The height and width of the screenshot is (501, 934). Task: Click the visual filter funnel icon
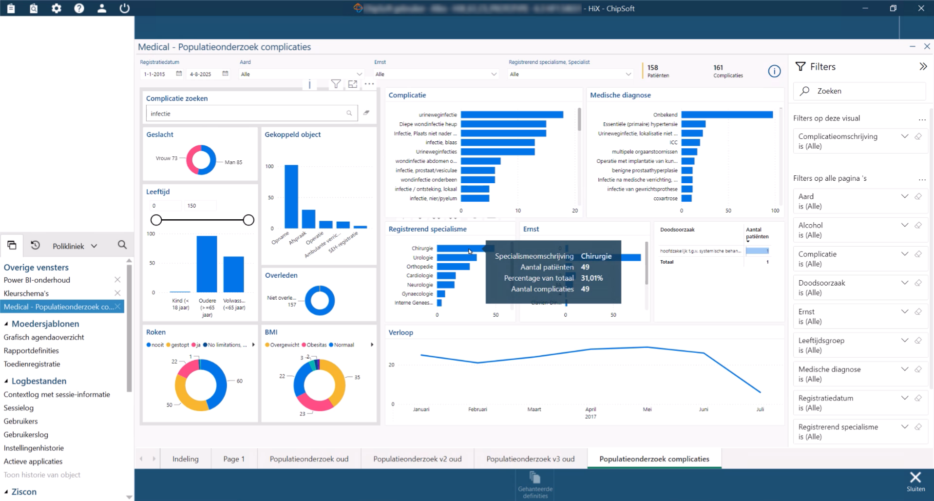pyautogui.click(x=336, y=84)
